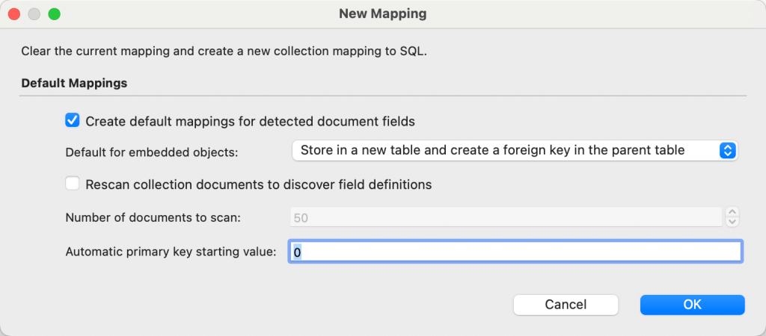Click the gray minimize window button
This screenshot has height=336, width=766.
[x=34, y=14]
